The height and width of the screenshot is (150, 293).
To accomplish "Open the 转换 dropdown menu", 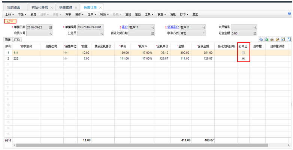I will (105, 14).
